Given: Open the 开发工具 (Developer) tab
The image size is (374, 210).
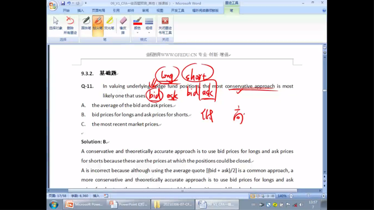Looking at the screenshot, I should (x=177, y=11).
